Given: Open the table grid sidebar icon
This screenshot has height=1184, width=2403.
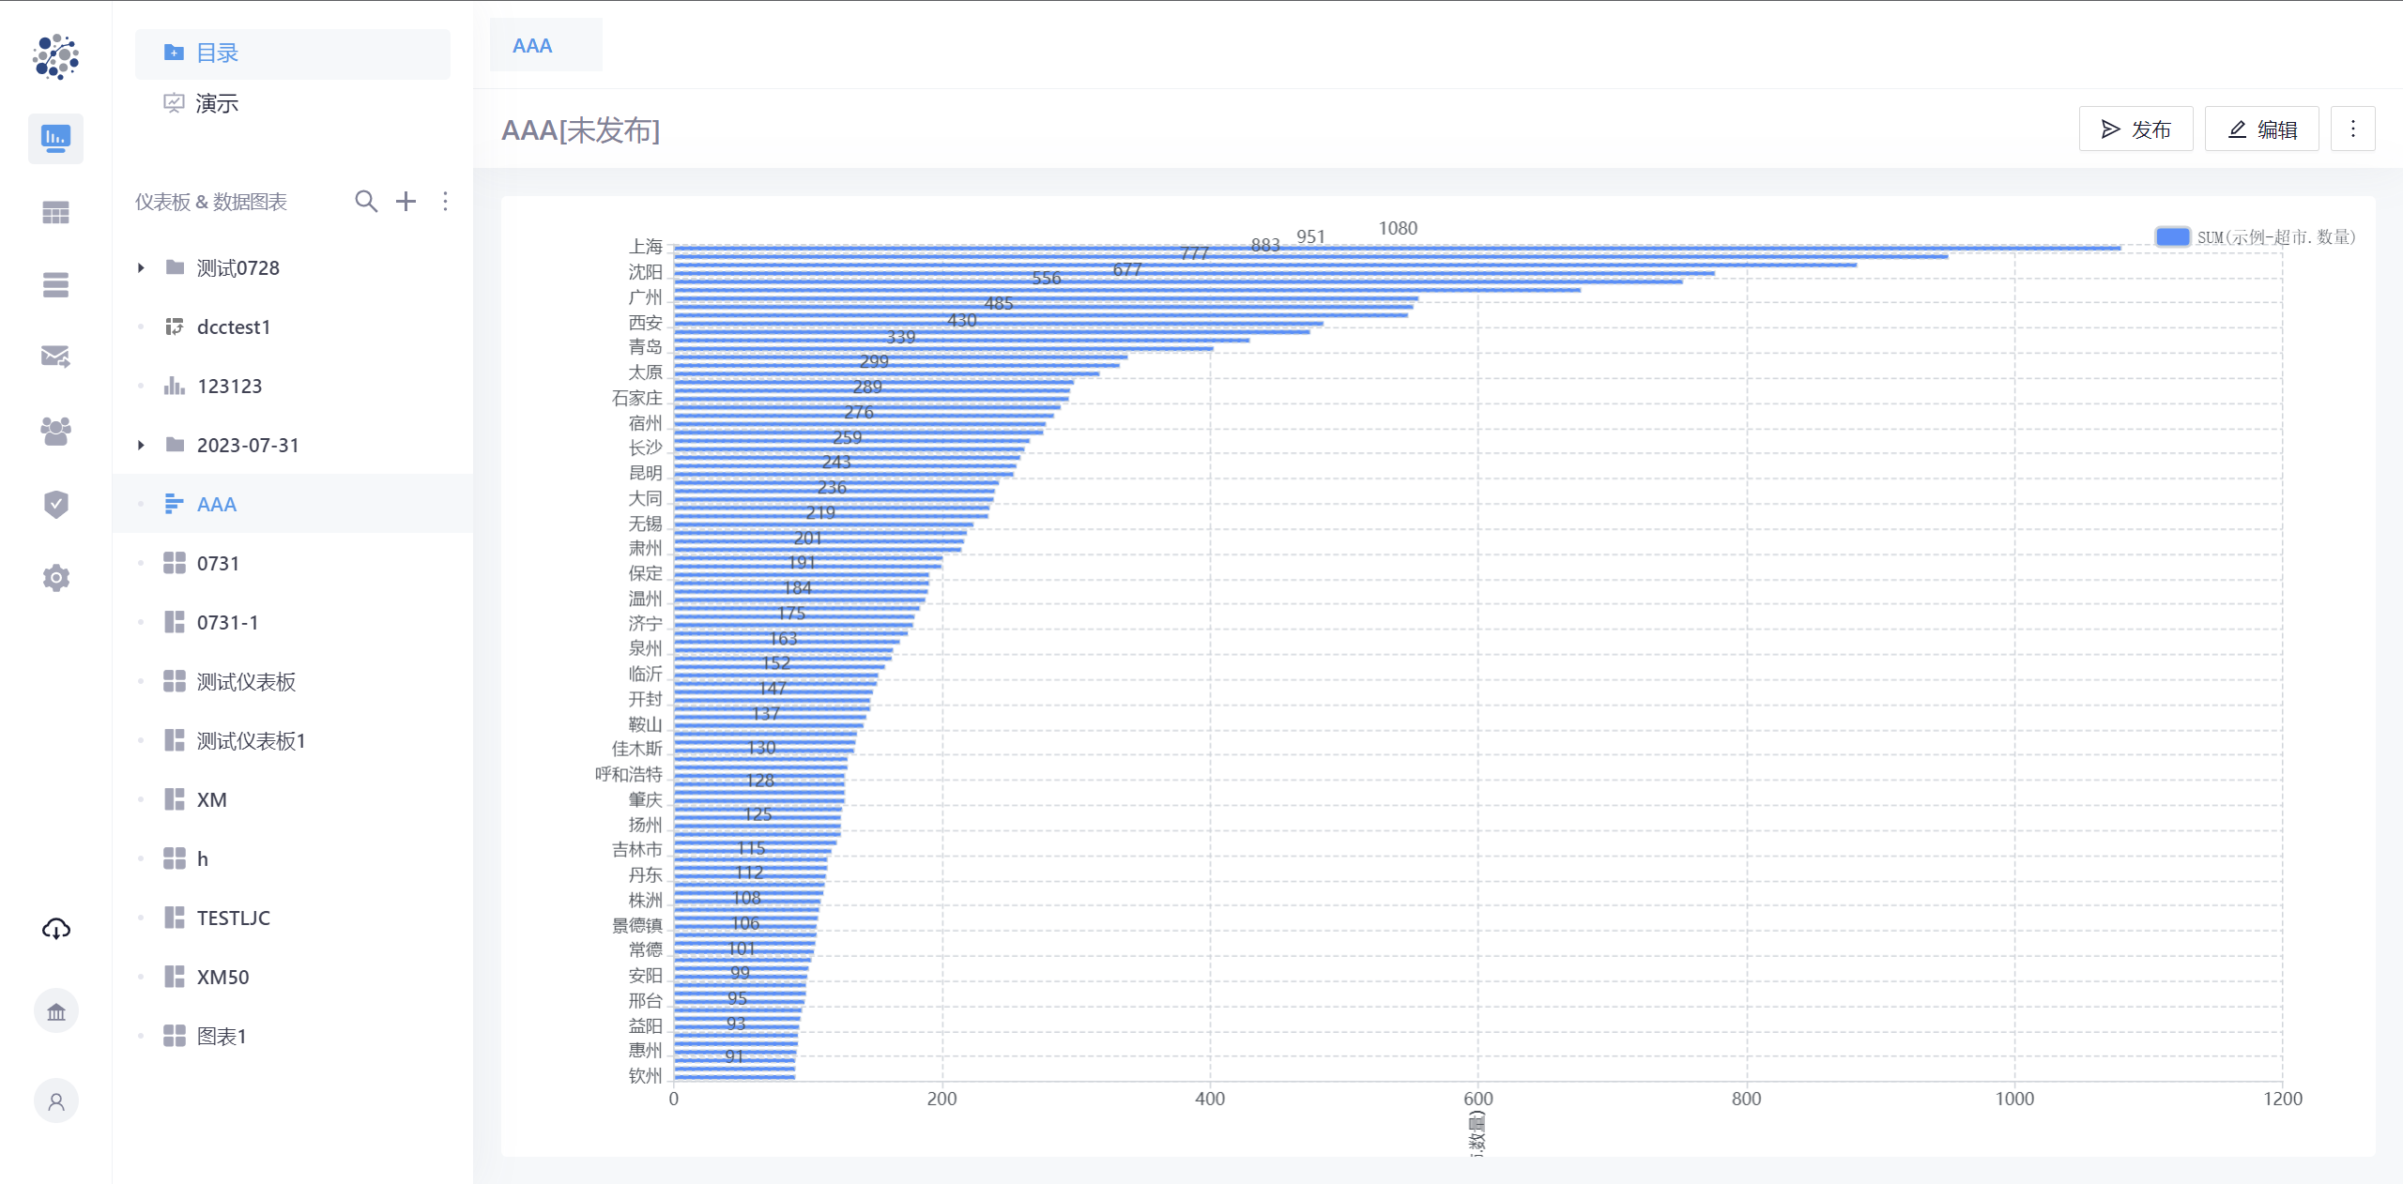Looking at the screenshot, I should (55, 213).
